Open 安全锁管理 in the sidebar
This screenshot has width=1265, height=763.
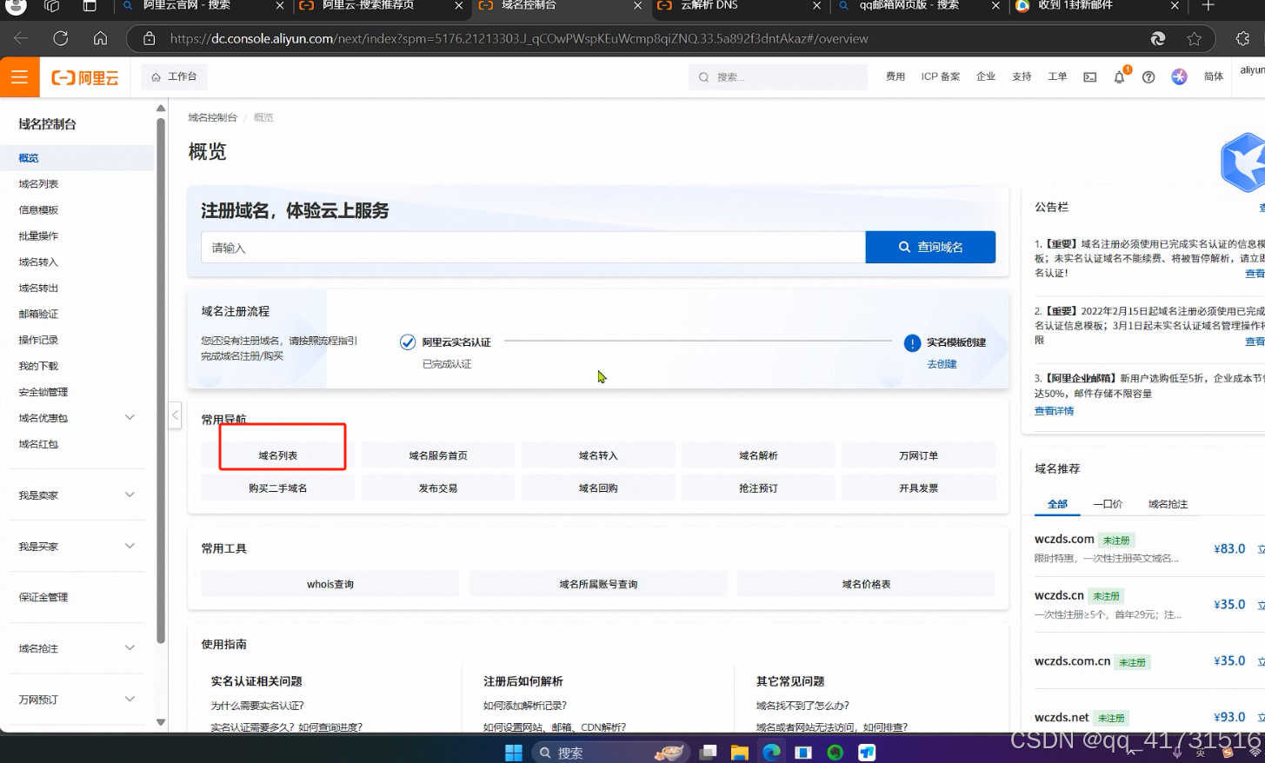pos(43,392)
